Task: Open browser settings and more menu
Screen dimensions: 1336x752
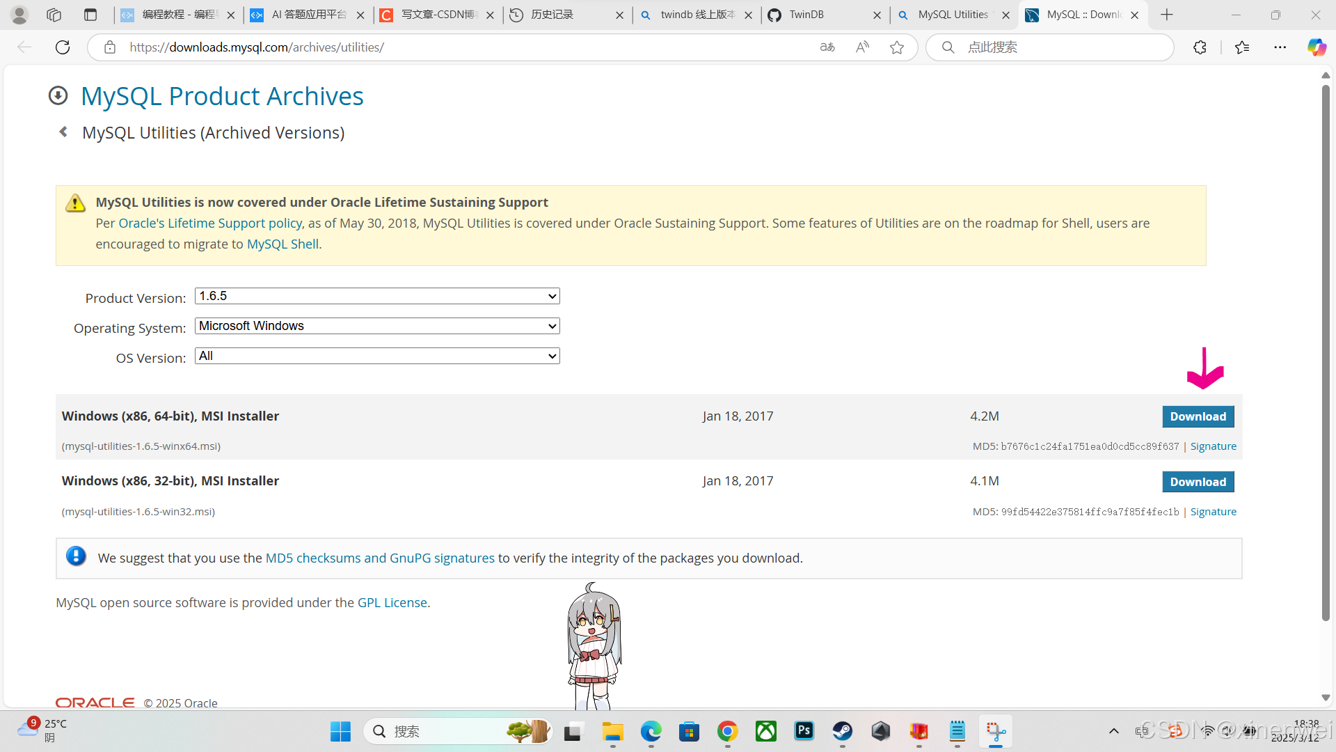Action: [x=1280, y=47]
